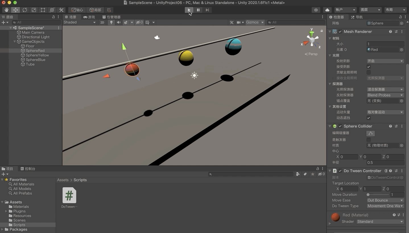This screenshot has width=409, height=233.
Task: Enable the is-trigger checkbox for Sphere Collider
Action: (x=369, y=140)
